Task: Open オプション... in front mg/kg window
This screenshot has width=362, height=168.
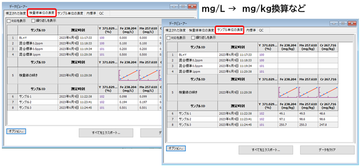Action: click(x=176, y=148)
